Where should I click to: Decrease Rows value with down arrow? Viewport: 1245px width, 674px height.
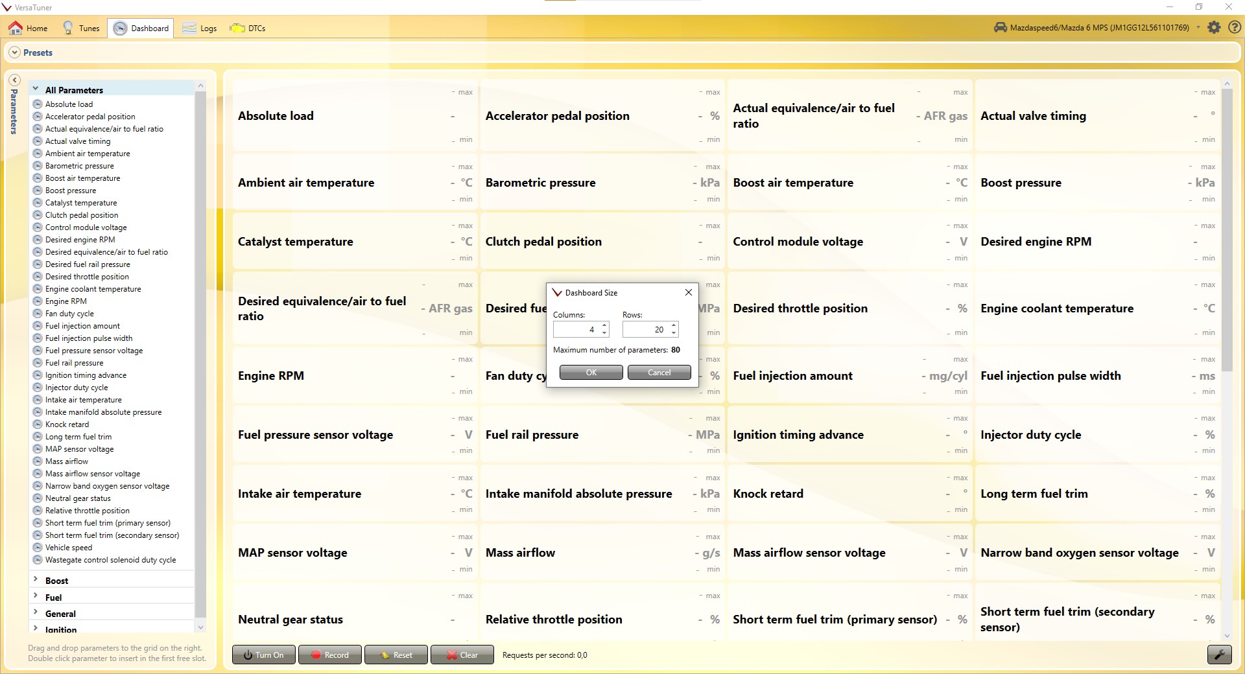click(x=674, y=333)
